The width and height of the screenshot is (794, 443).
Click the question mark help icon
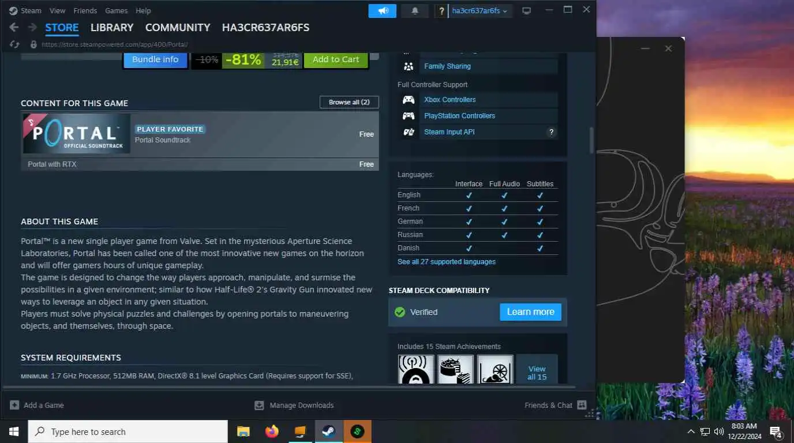pos(441,10)
